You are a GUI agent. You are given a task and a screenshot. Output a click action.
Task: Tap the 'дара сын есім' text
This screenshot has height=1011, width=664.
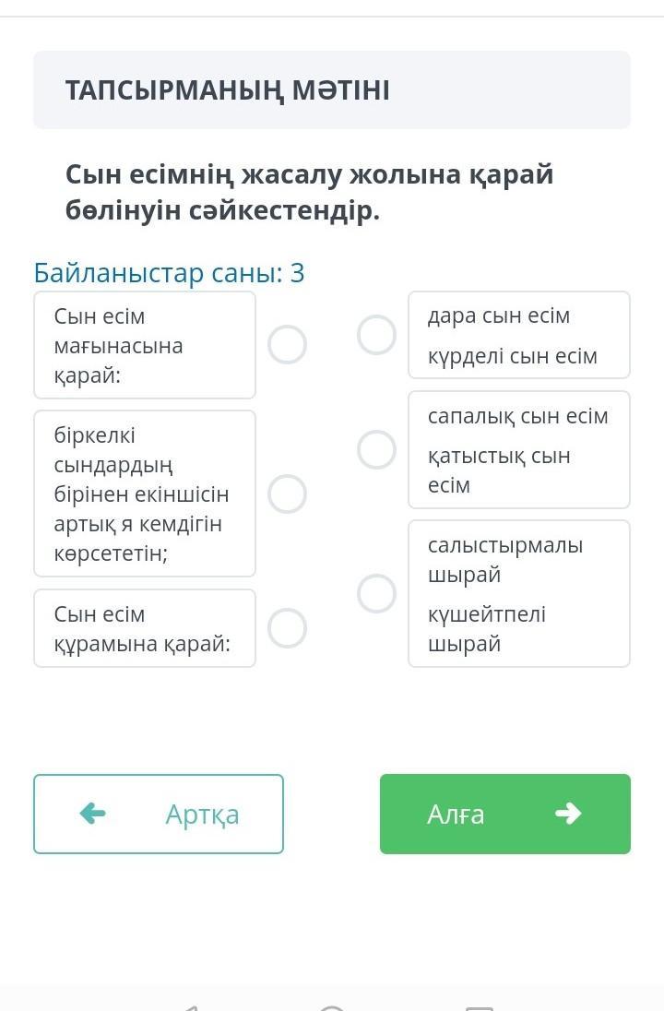[499, 315]
